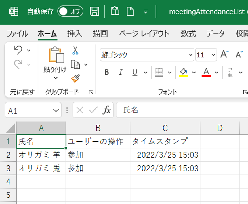Screen dimensions: 248x204
Task: Expand the fill color palette dropdown
Action: (194, 73)
